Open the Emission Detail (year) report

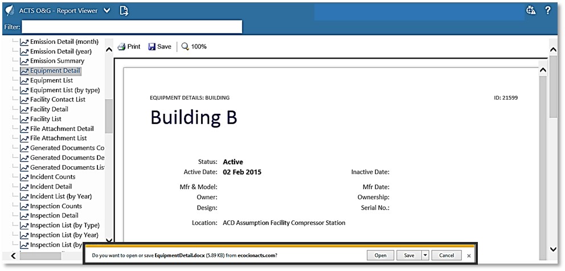coord(61,51)
